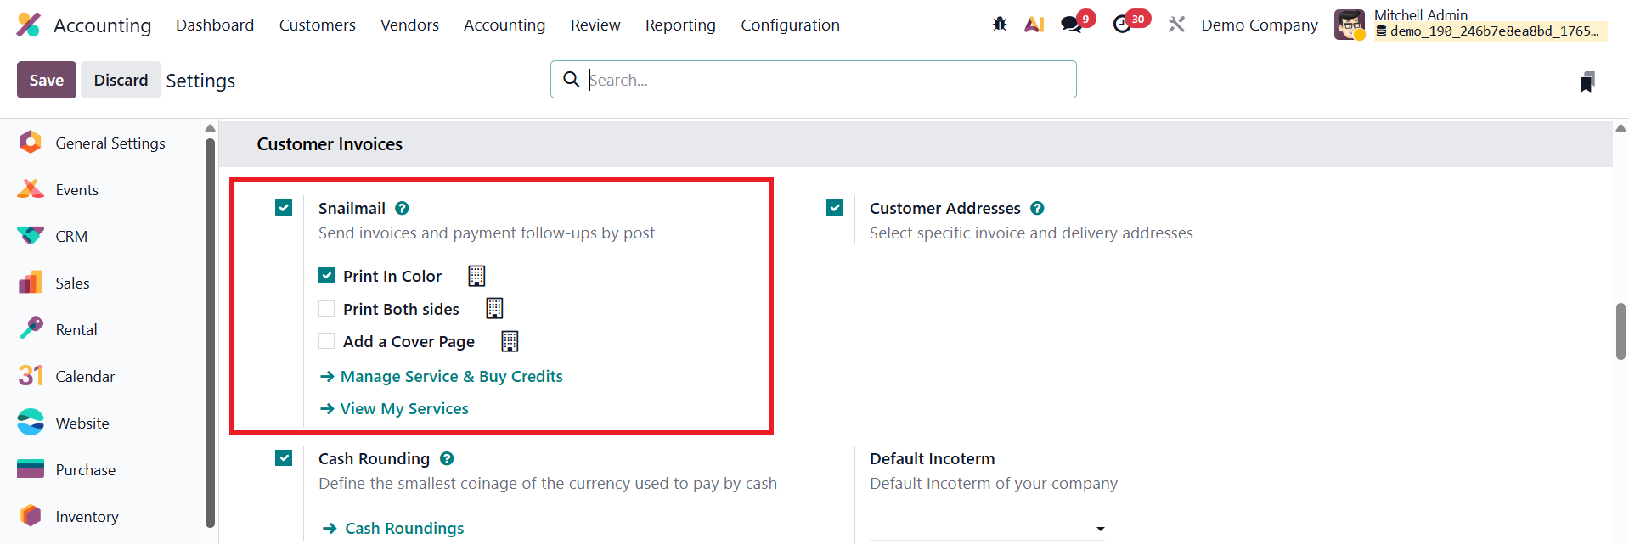Click the Snailmail help question icon

(403, 208)
